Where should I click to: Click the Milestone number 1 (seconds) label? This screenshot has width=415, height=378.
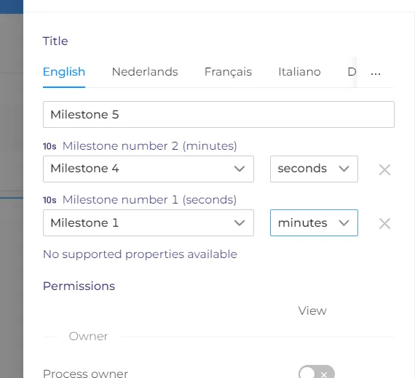(149, 200)
